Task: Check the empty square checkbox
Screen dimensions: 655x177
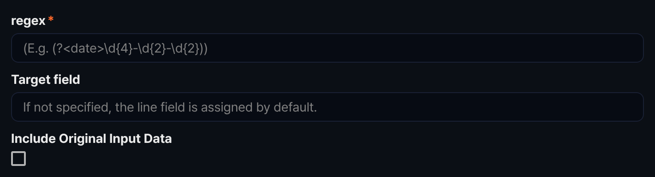Action: coord(18,159)
